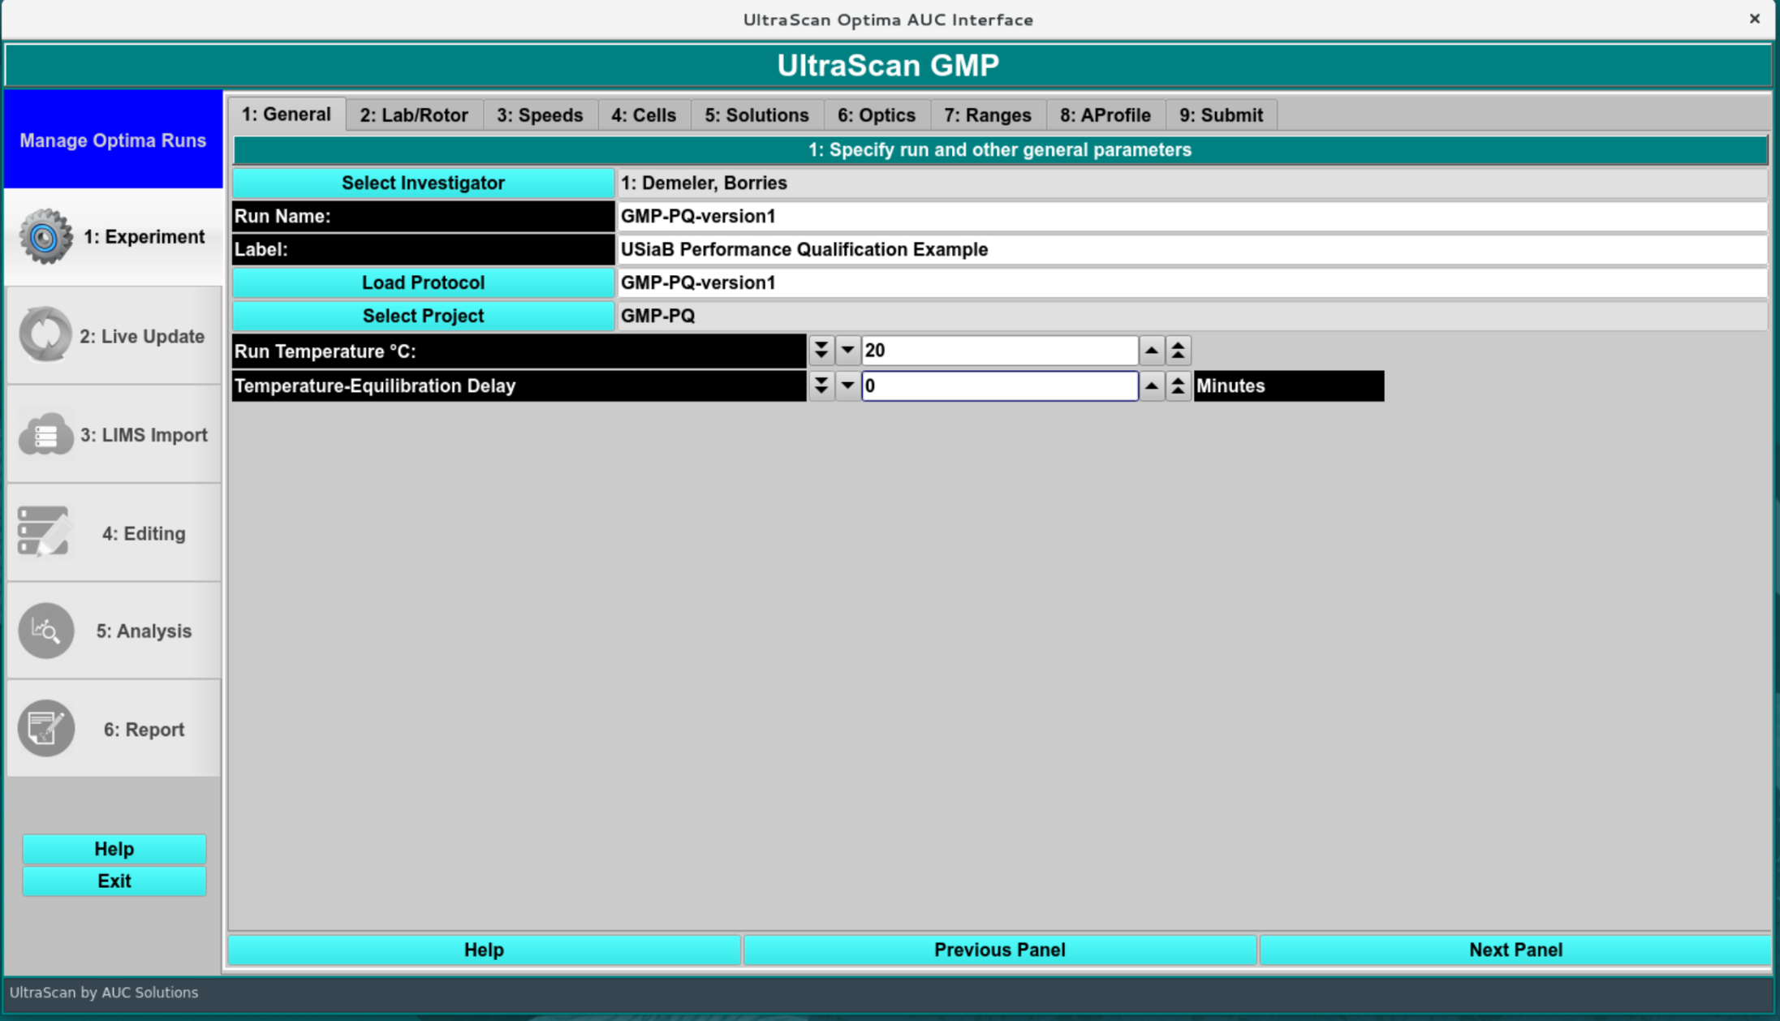Click the Analysis chart-magnifier icon
1780x1021 pixels.
[x=45, y=631]
